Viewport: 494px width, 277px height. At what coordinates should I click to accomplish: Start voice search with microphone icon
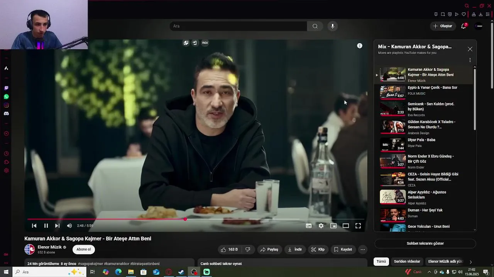[x=332, y=26]
